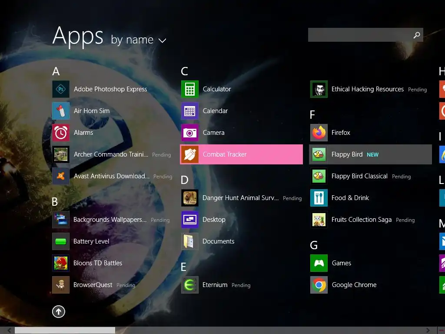Launch Air Horn Sim icon
Viewport: 445px width, 334px height.
61,111
